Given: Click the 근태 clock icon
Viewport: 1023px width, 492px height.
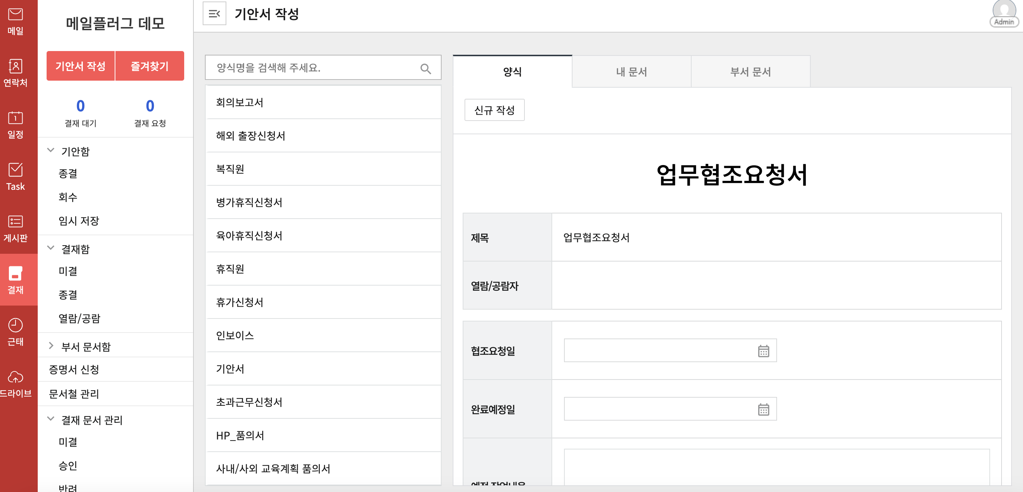Looking at the screenshot, I should click(16, 331).
